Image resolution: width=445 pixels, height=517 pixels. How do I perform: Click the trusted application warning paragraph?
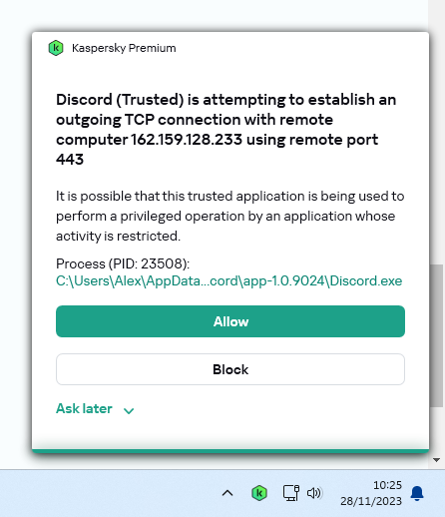point(230,216)
